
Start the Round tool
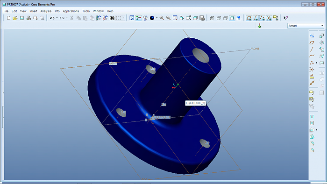[312, 143]
